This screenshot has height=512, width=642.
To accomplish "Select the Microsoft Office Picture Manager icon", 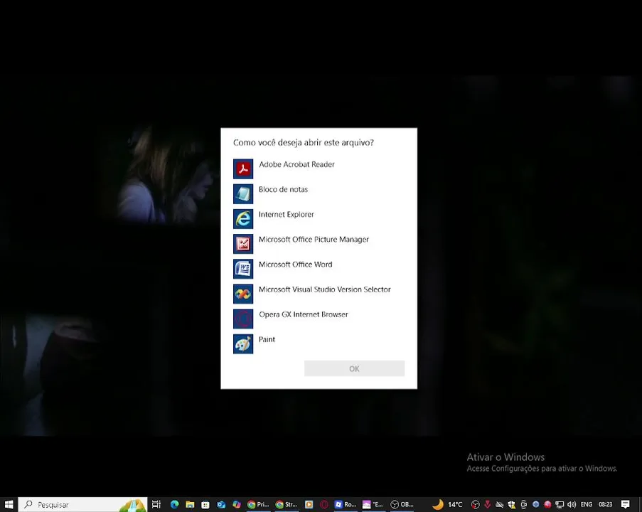I will (243, 244).
